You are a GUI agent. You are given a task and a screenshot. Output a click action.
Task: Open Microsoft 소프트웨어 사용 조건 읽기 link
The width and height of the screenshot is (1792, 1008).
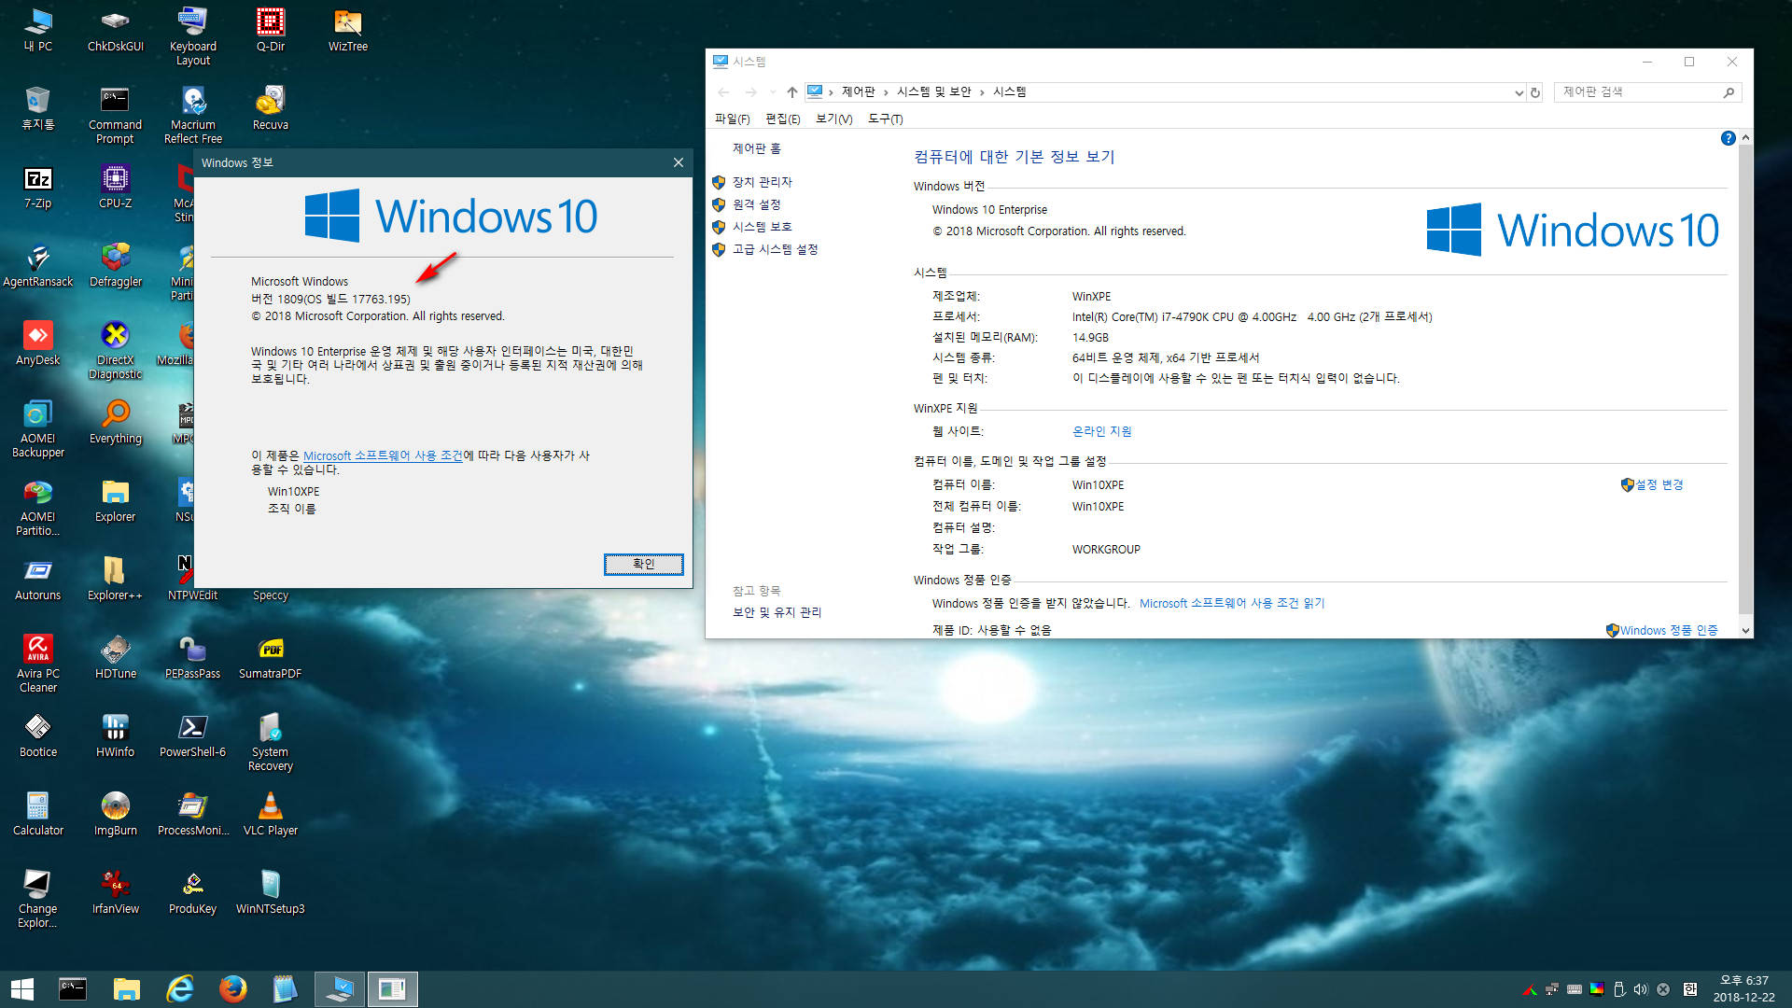[1231, 603]
